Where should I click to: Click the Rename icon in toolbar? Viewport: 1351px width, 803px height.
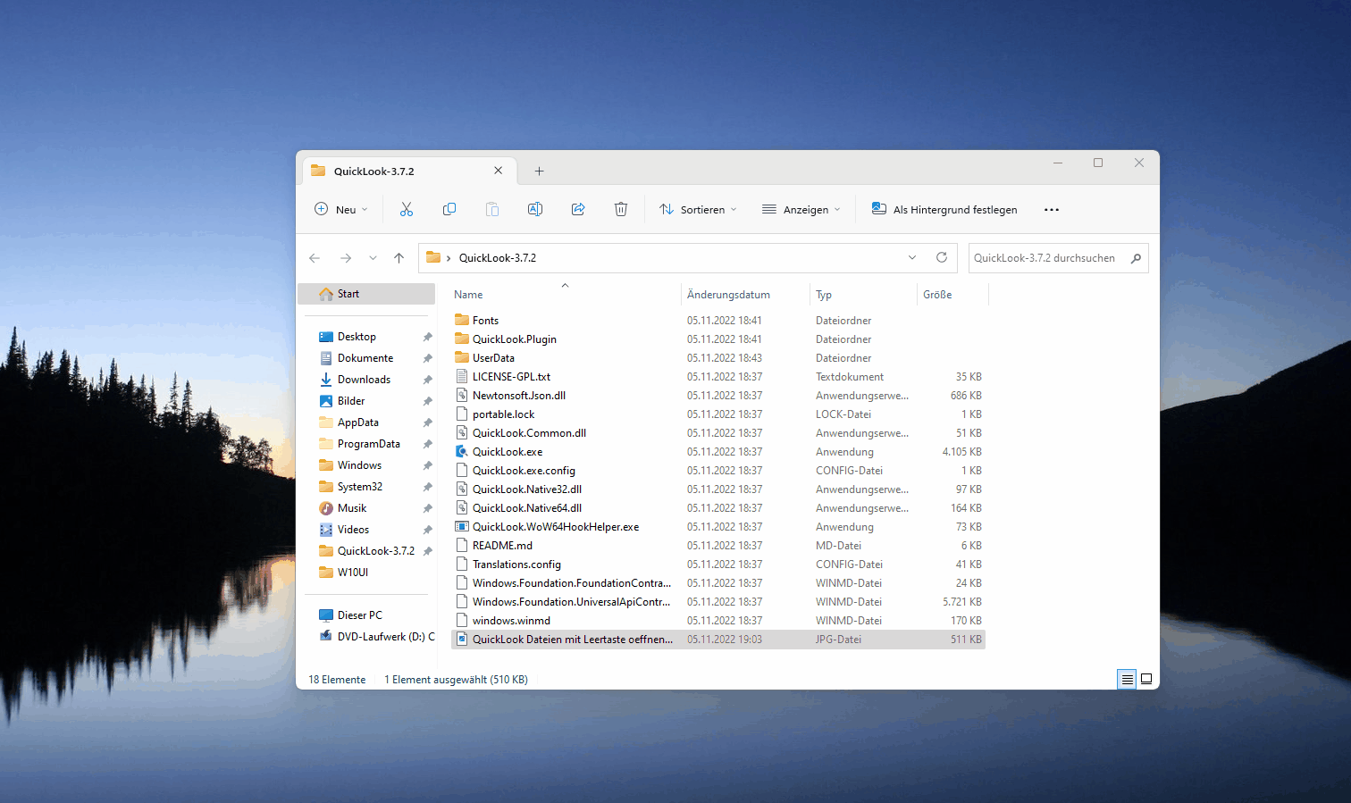coord(535,209)
